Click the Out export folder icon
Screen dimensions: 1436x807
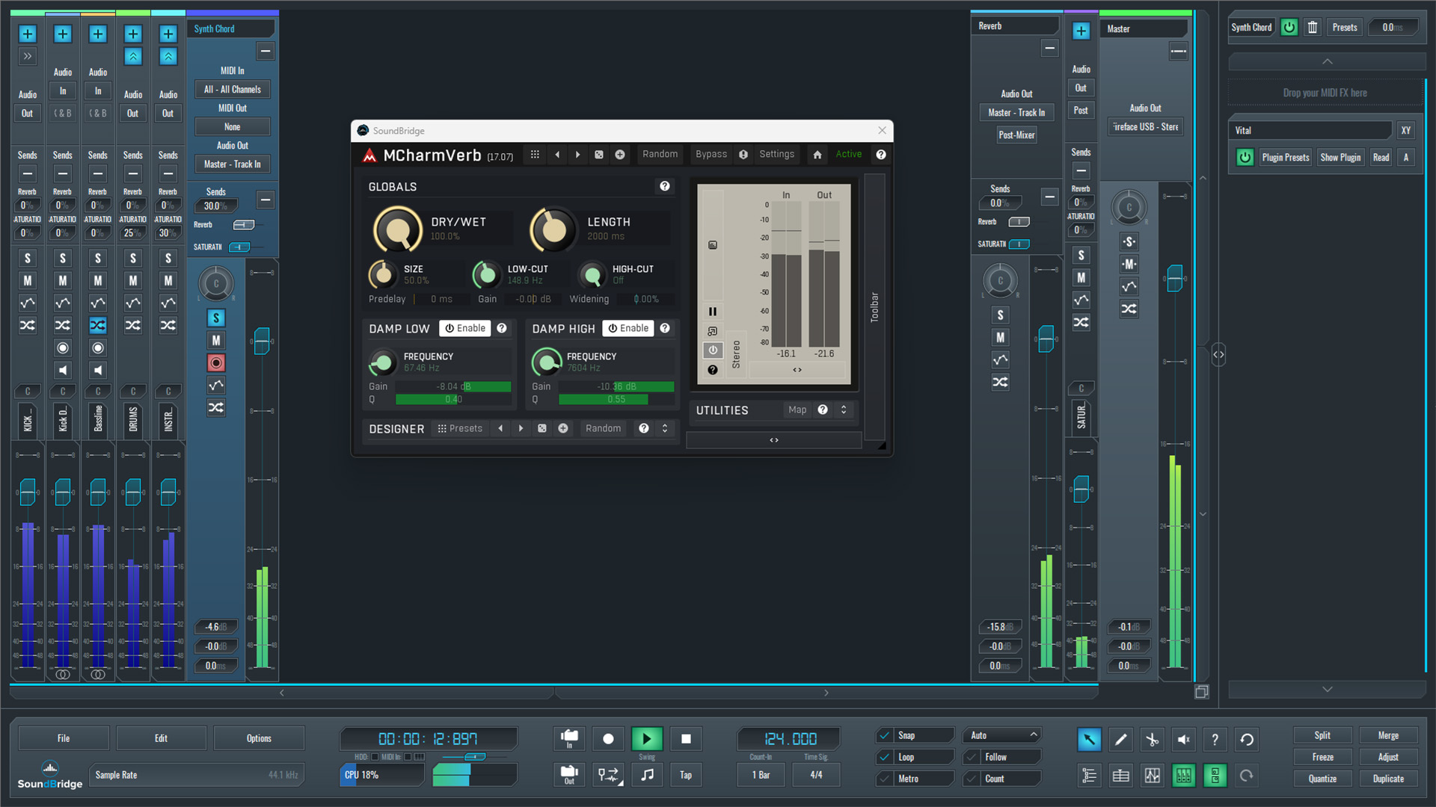[569, 775]
